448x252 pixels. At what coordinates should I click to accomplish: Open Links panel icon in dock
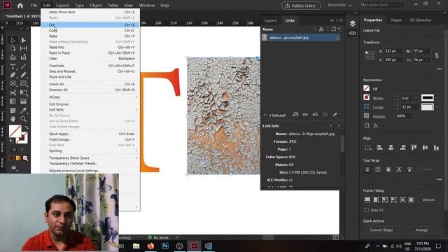click(x=353, y=33)
